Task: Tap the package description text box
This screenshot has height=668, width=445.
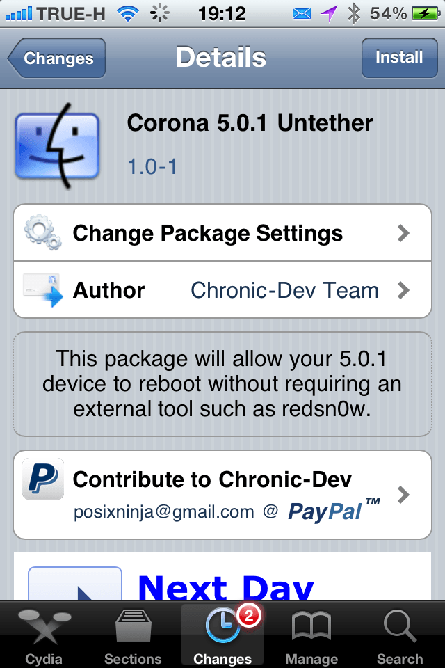Action: click(x=222, y=384)
